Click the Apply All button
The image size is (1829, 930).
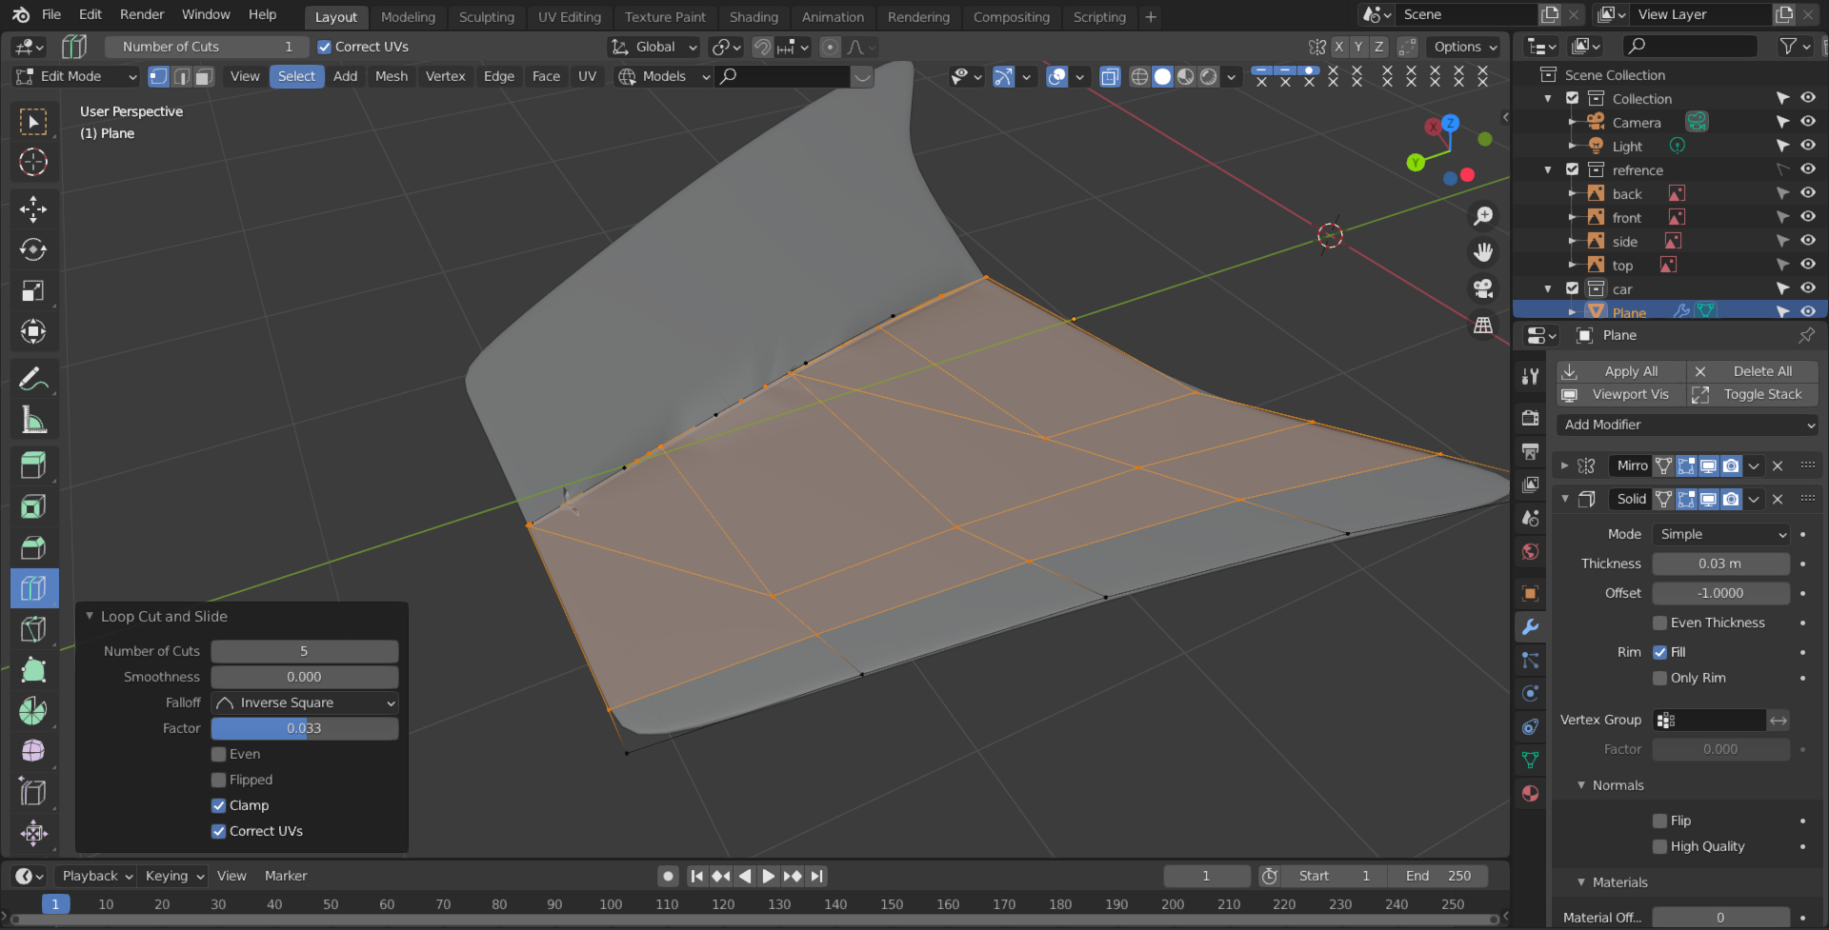(1621, 371)
